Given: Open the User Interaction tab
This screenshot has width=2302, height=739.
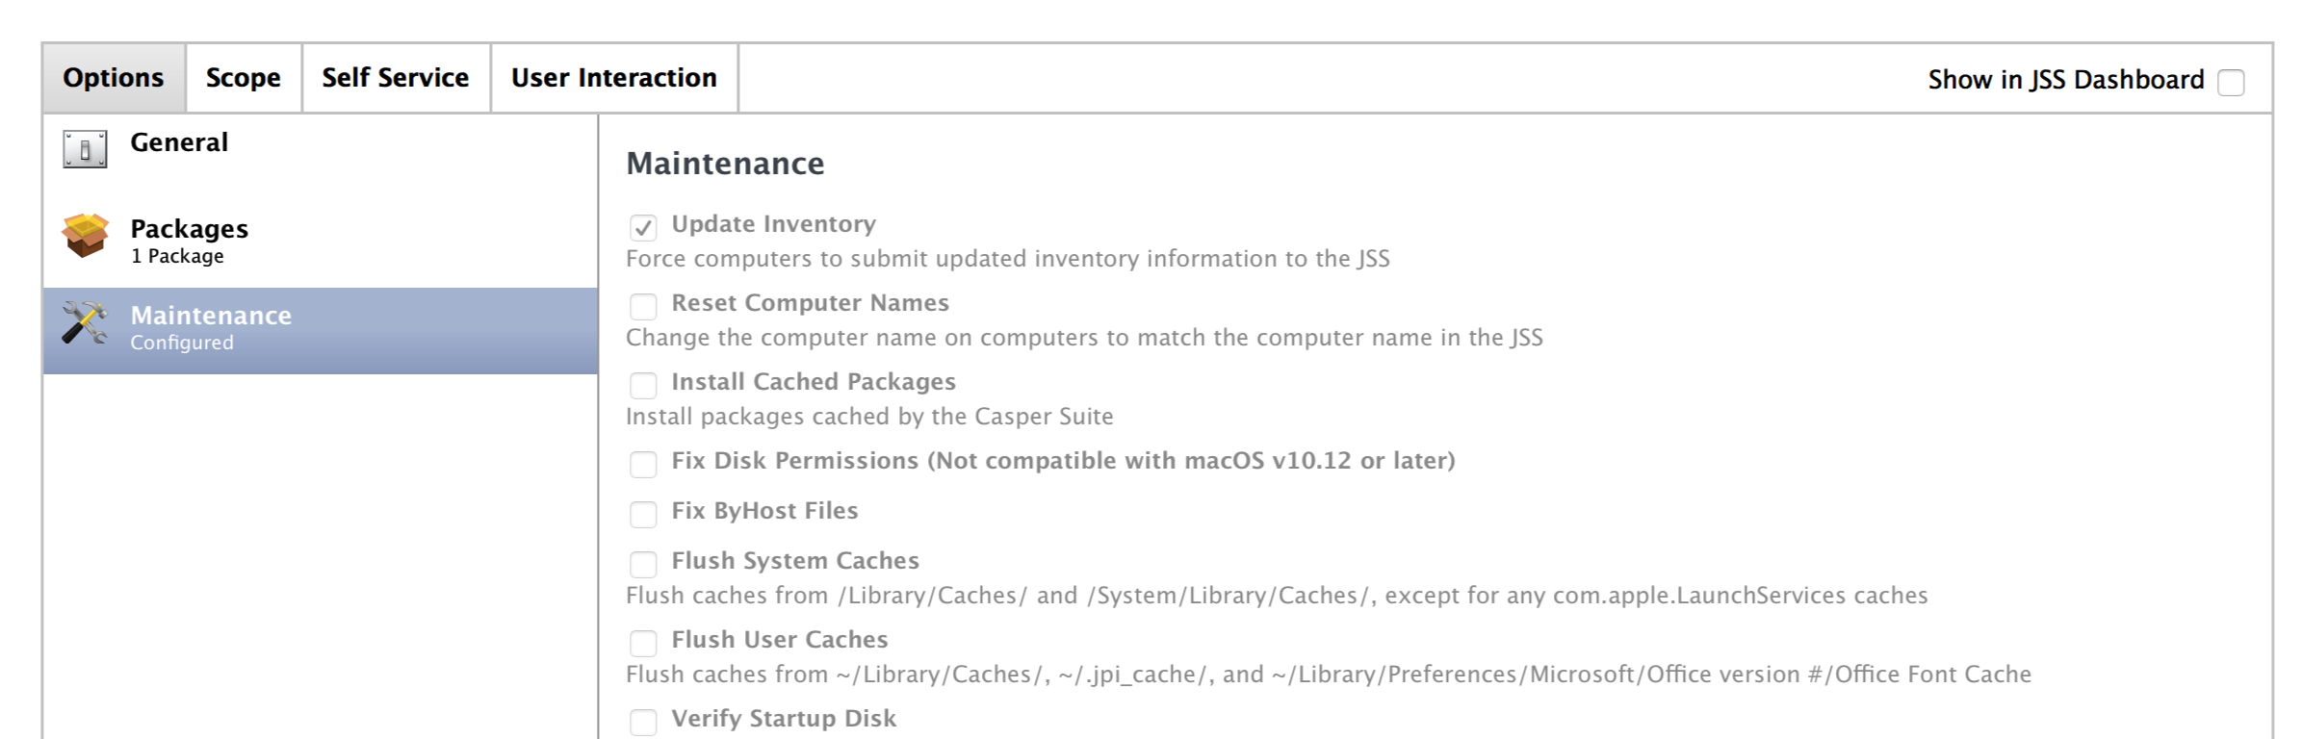Looking at the screenshot, I should click(614, 78).
